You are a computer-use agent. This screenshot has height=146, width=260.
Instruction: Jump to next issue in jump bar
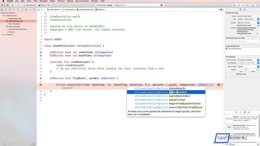coord(223,10)
